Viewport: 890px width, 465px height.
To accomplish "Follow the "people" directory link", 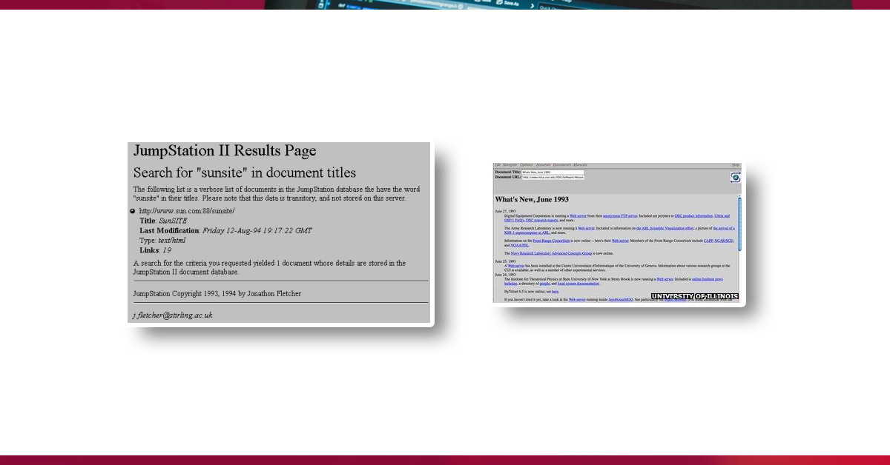I will click(x=544, y=284).
